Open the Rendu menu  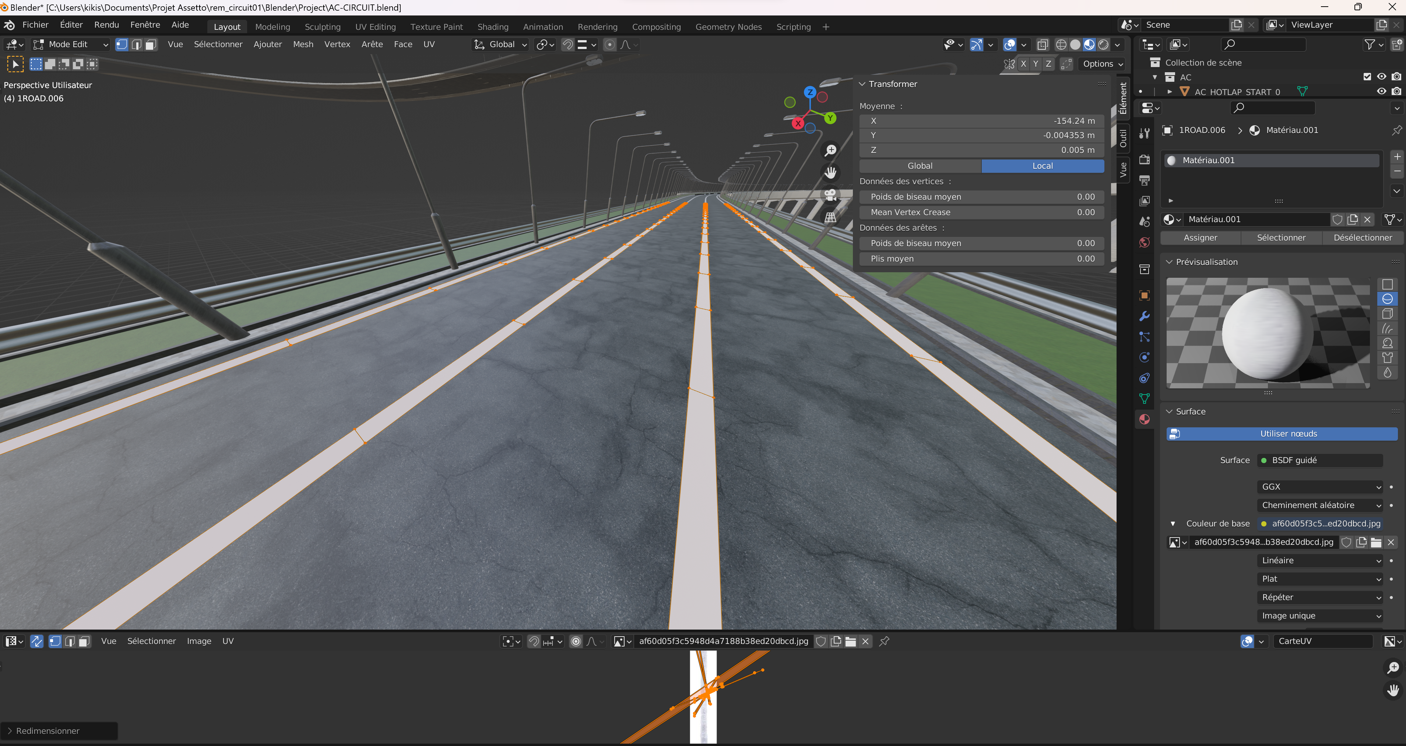pos(106,25)
